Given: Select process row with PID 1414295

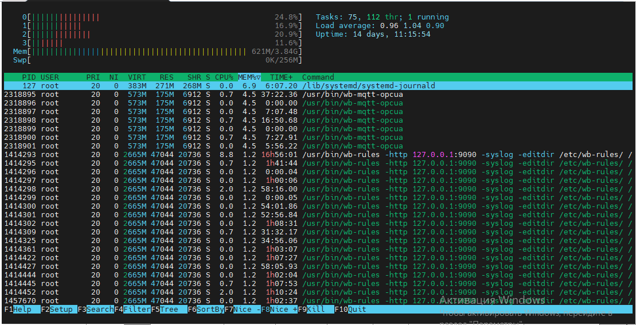Looking at the screenshot, I should (x=318, y=163).
